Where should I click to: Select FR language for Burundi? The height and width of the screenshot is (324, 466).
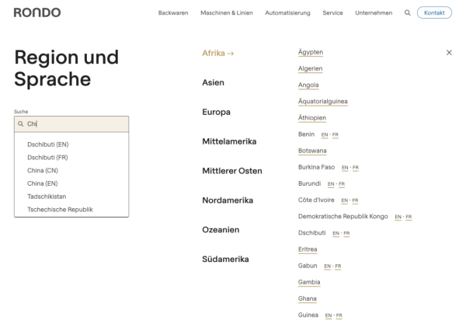342,184
